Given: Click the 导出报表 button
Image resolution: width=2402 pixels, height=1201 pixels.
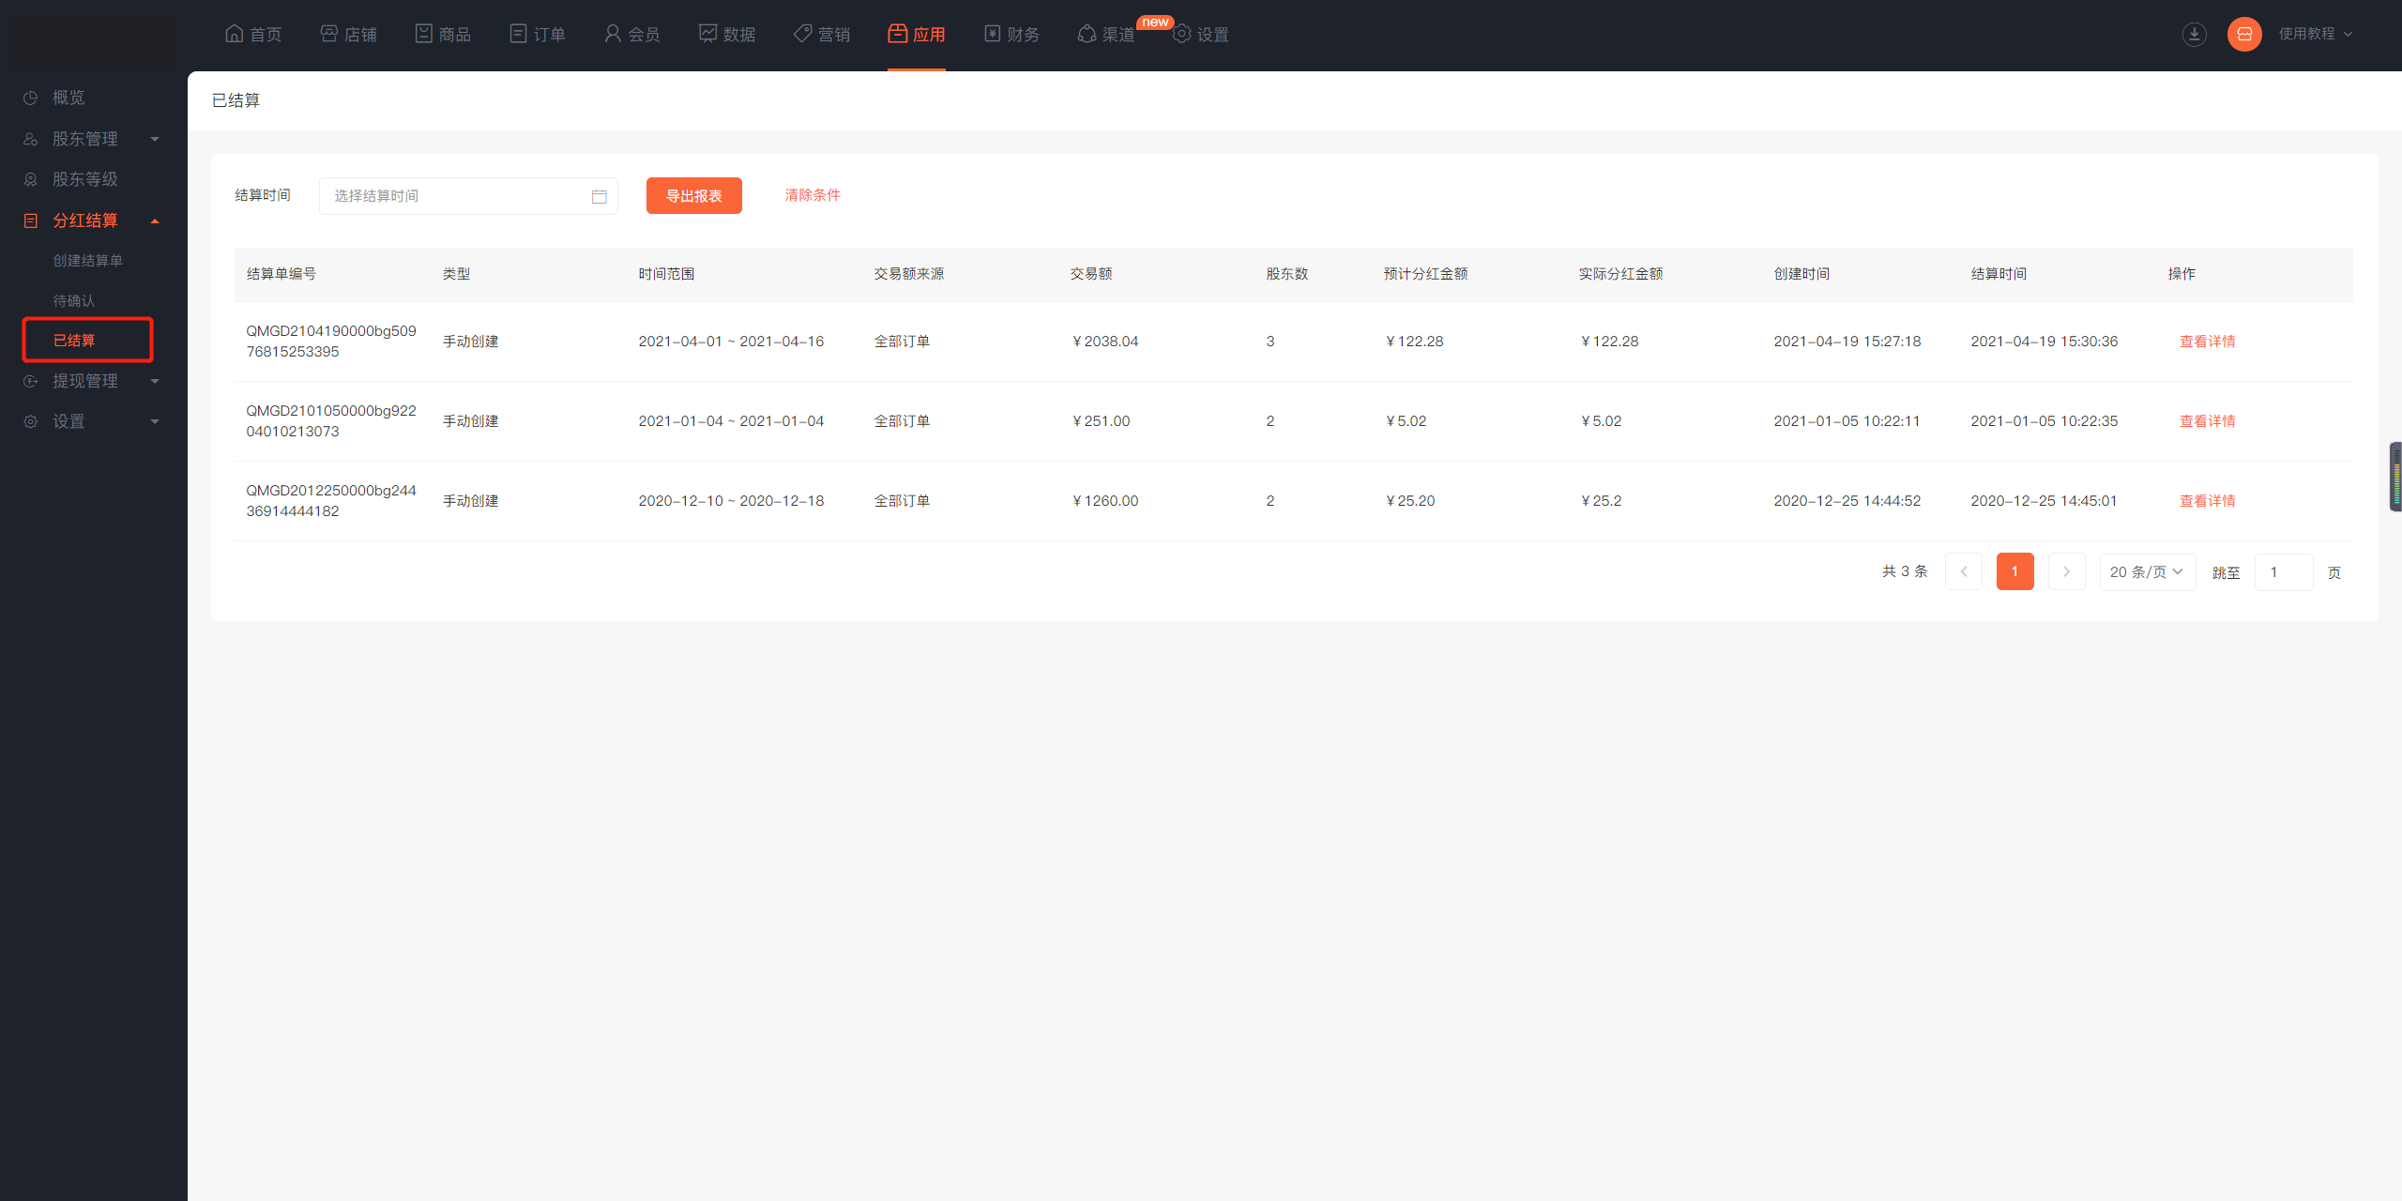Looking at the screenshot, I should pyautogui.click(x=694, y=195).
